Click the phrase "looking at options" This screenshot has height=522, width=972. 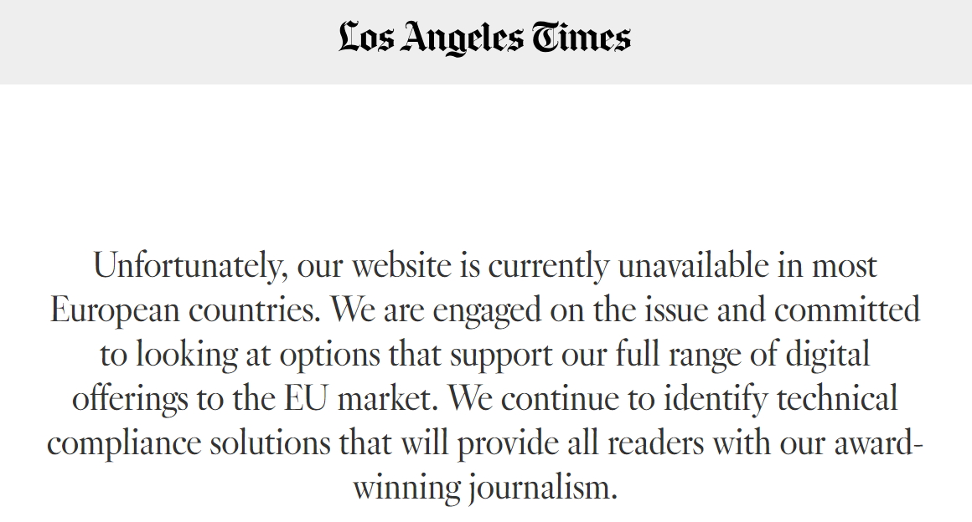pos(258,355)
